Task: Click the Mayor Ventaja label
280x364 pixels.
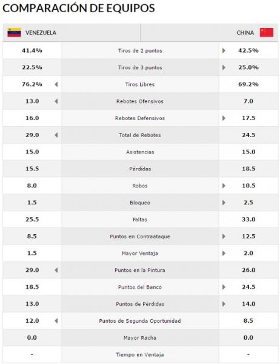Action: (140, 253)
